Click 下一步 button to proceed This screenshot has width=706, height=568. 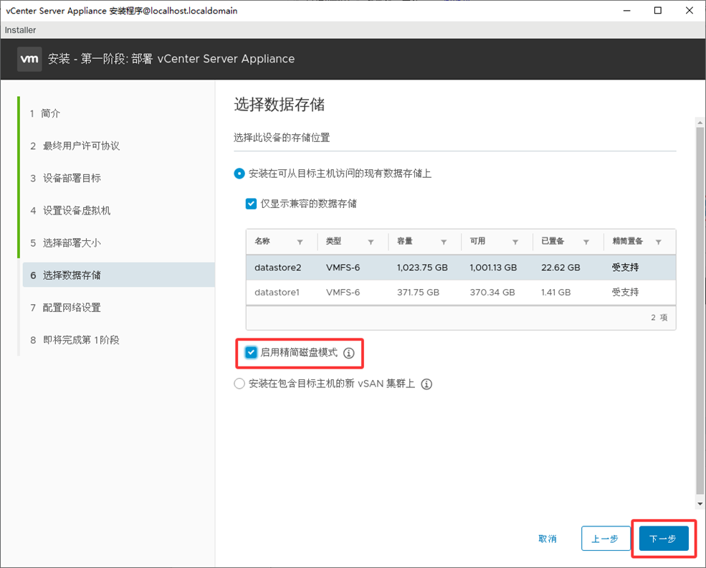click(x=663, y=539)
